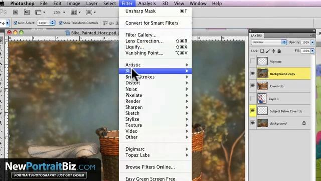Show the hidden Vignette layer
The image size is (321, 181).
tap(253, 61)
